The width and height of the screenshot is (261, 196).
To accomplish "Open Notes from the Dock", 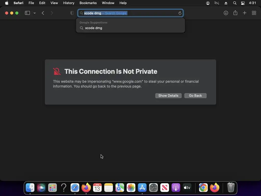I will click(x=109, y=188).
